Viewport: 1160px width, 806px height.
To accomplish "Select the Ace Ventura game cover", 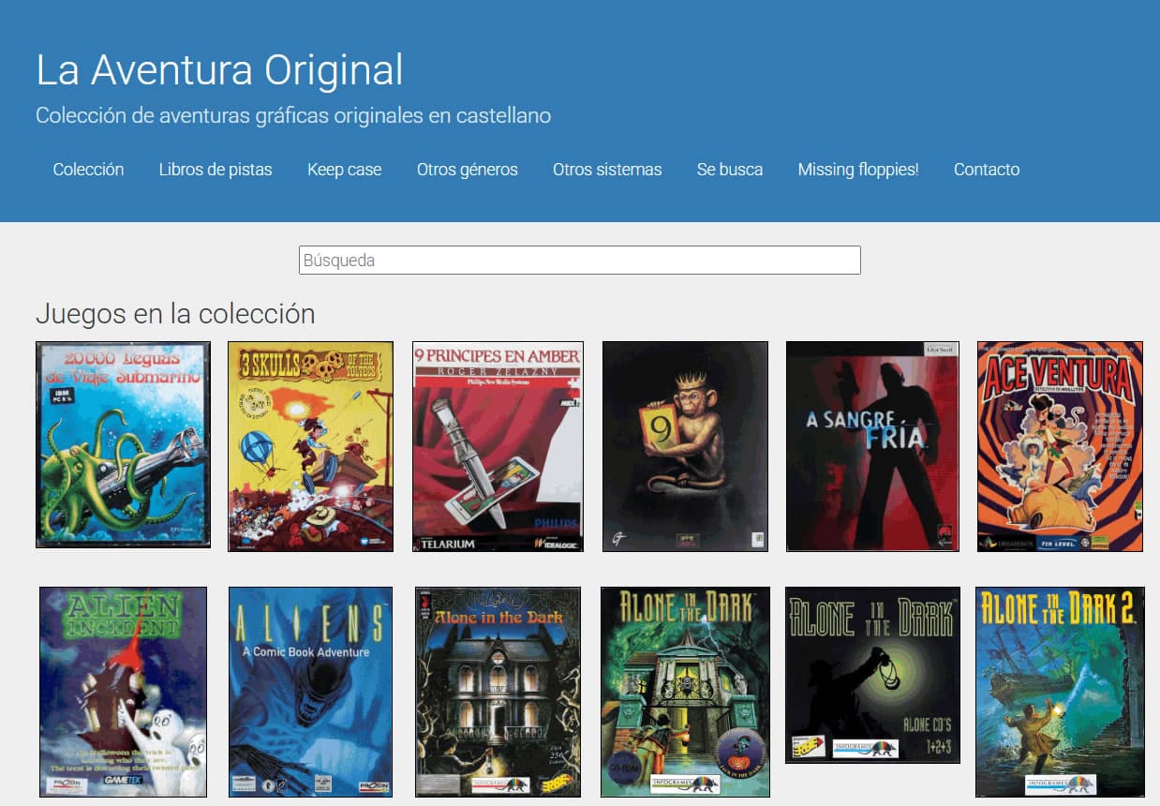I will [1060, 446].
